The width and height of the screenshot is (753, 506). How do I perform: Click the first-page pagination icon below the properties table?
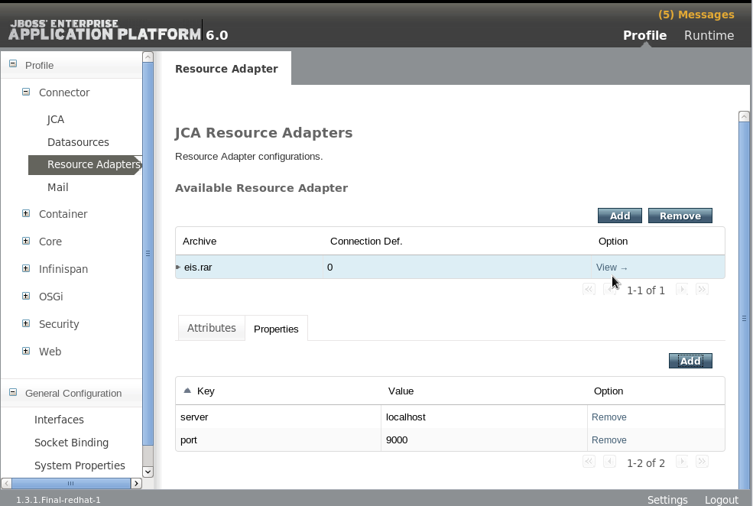(x=589, y=462)
